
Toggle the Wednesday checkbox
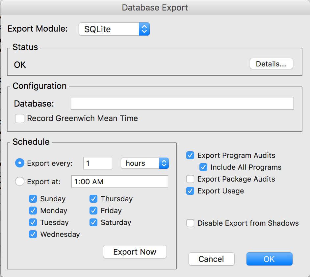[x=33, y=234]
